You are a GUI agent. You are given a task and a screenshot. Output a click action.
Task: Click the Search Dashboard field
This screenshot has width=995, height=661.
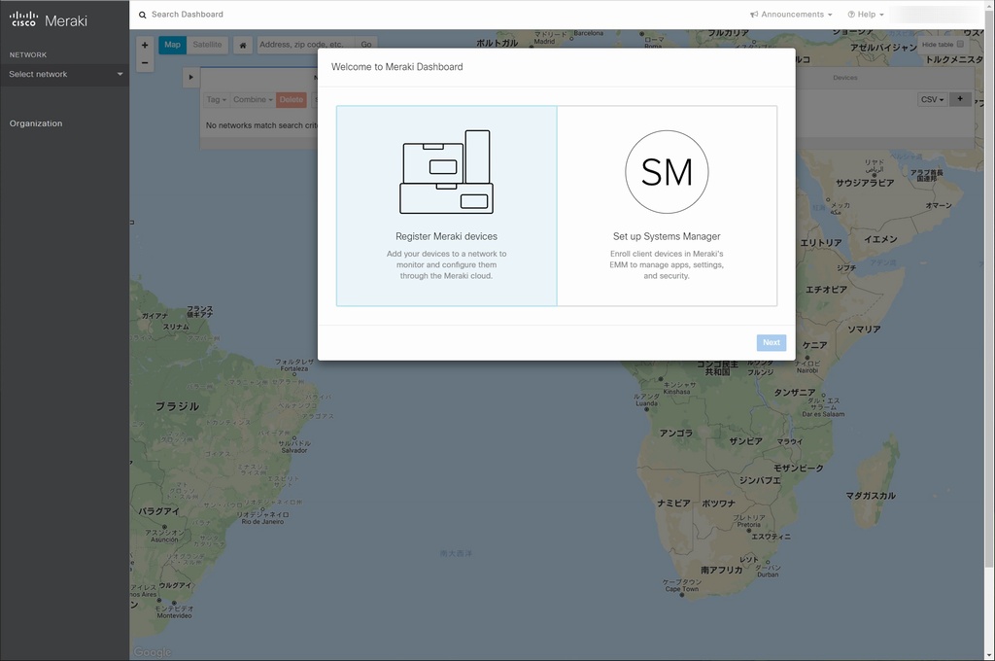point(188,15)
